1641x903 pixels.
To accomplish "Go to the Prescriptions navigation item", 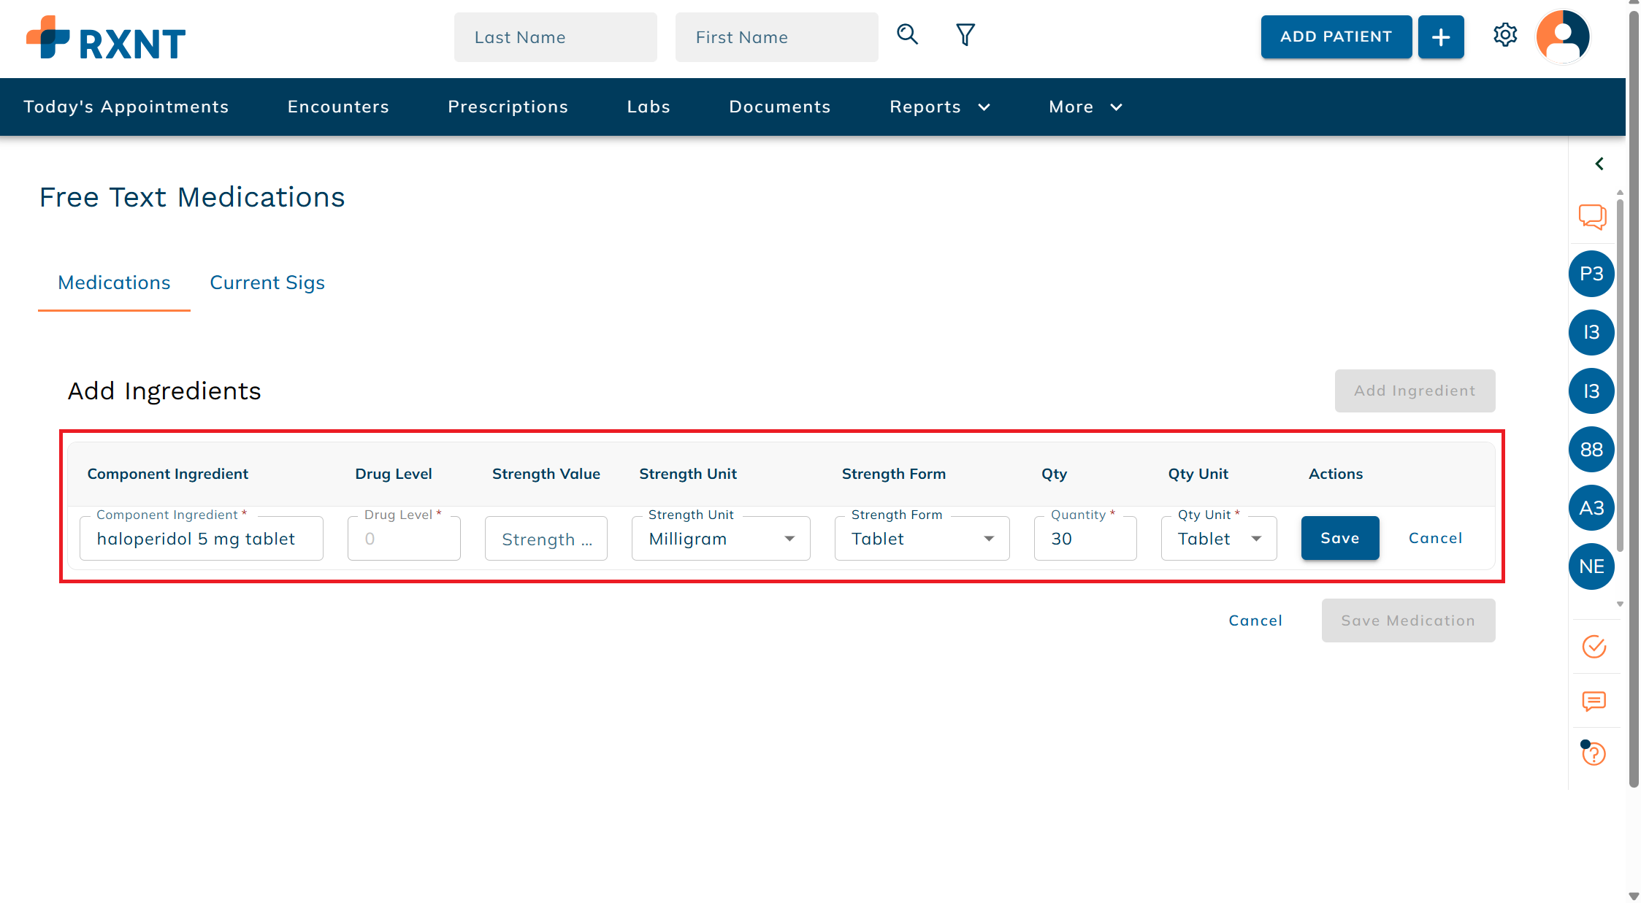I will point(508,107).
